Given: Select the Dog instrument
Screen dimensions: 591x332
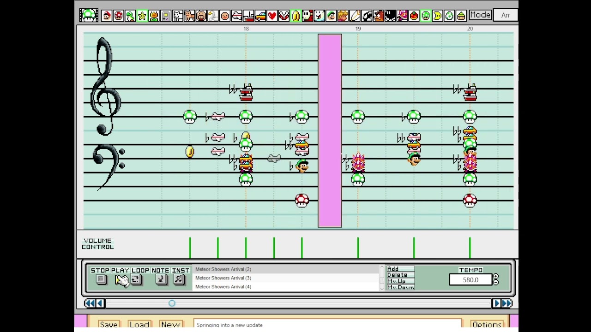Looking at the screenshot, I should pyautogui.click(x=178, y=16).
